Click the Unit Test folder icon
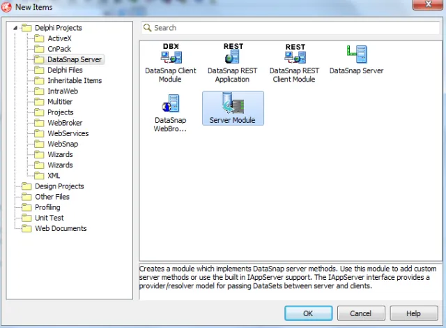This screenshot has height=328, width=446. [26, 218]
